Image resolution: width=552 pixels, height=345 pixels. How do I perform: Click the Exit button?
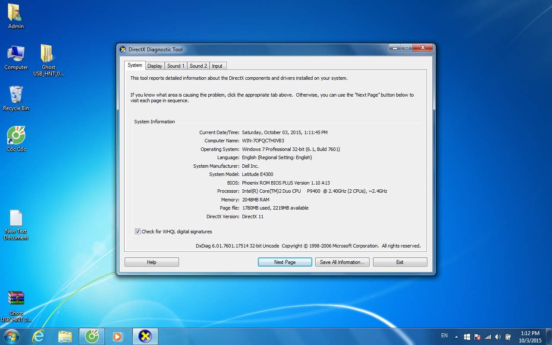[400, 262]
